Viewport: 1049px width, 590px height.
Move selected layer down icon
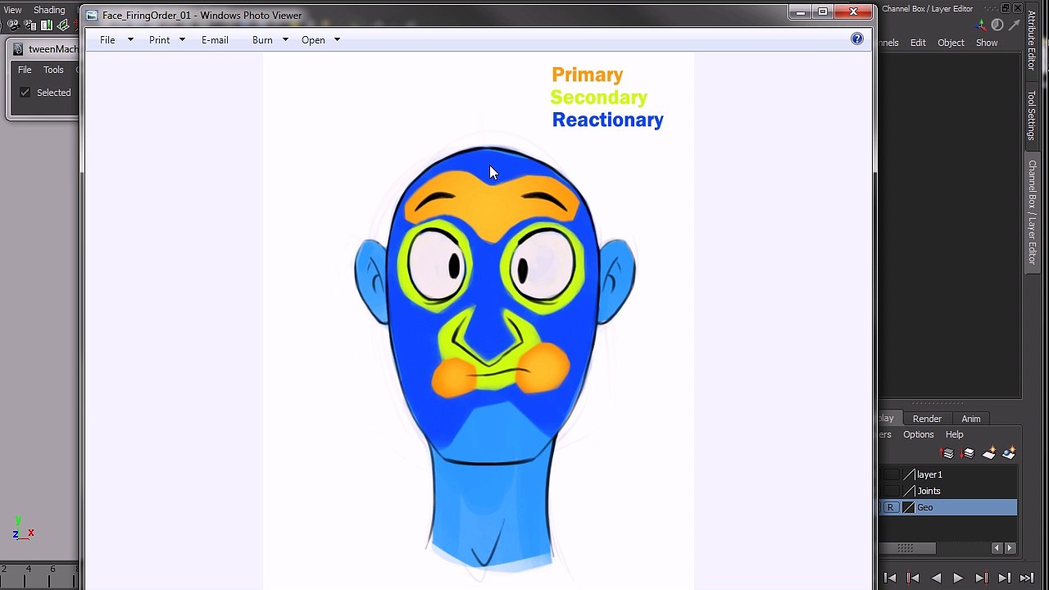(967, 453)
